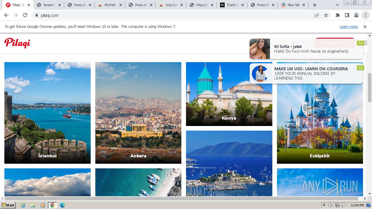Viewport: 372px width, 209px height.
Task: Open the Sofia notification ad
Action: tap(306, 49)
